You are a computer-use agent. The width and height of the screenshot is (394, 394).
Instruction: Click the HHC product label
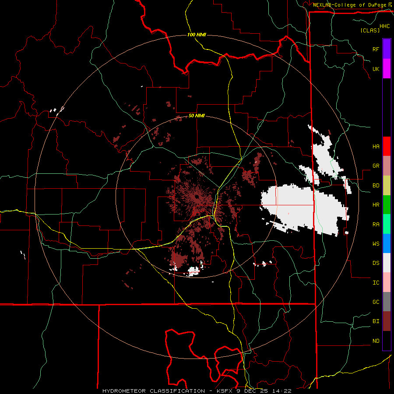point(384,26)
